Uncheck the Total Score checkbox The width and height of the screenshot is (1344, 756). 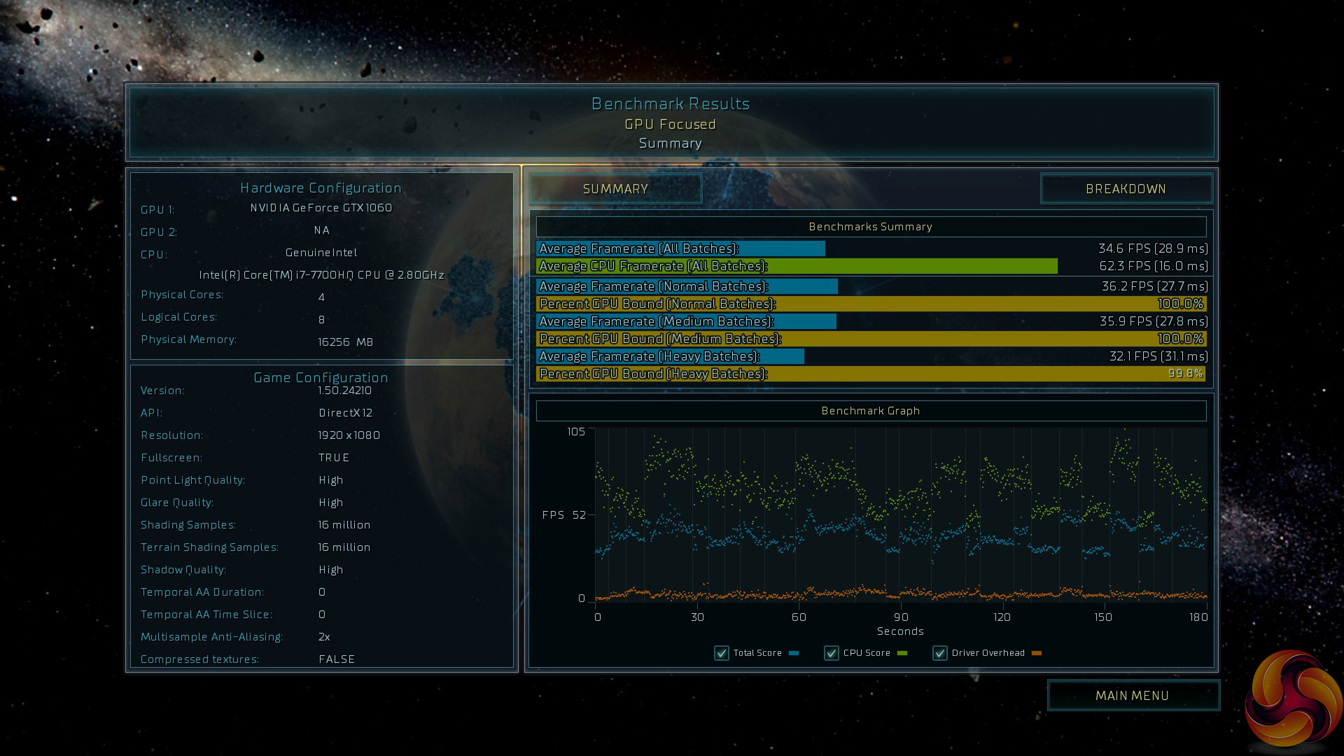coord(722,653)
